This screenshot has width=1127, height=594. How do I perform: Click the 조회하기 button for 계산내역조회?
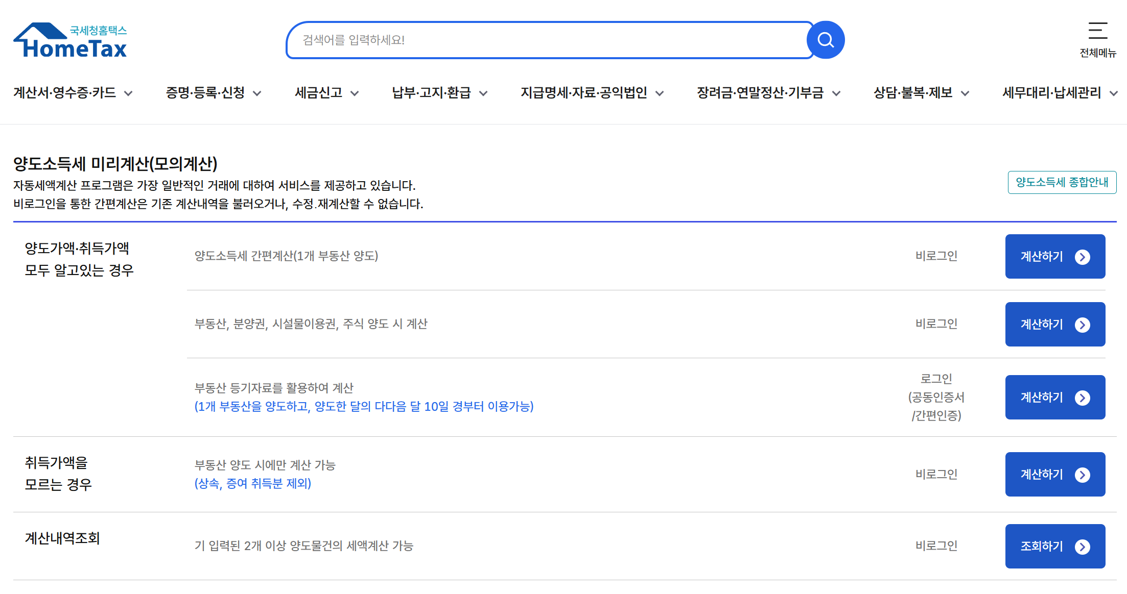pyautogui.click(x=1042, y=547)
